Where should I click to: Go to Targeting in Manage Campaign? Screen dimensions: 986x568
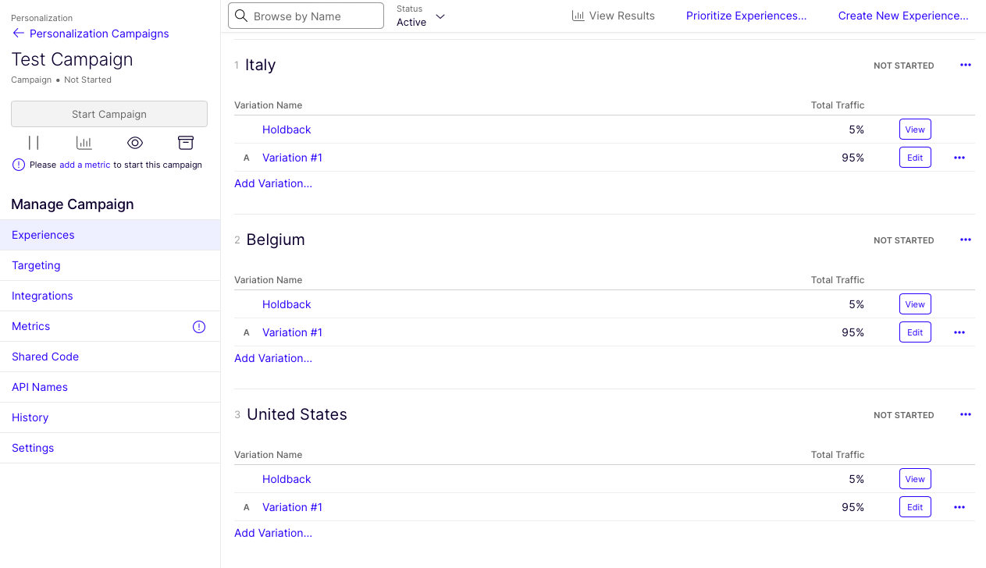[36, 265]
